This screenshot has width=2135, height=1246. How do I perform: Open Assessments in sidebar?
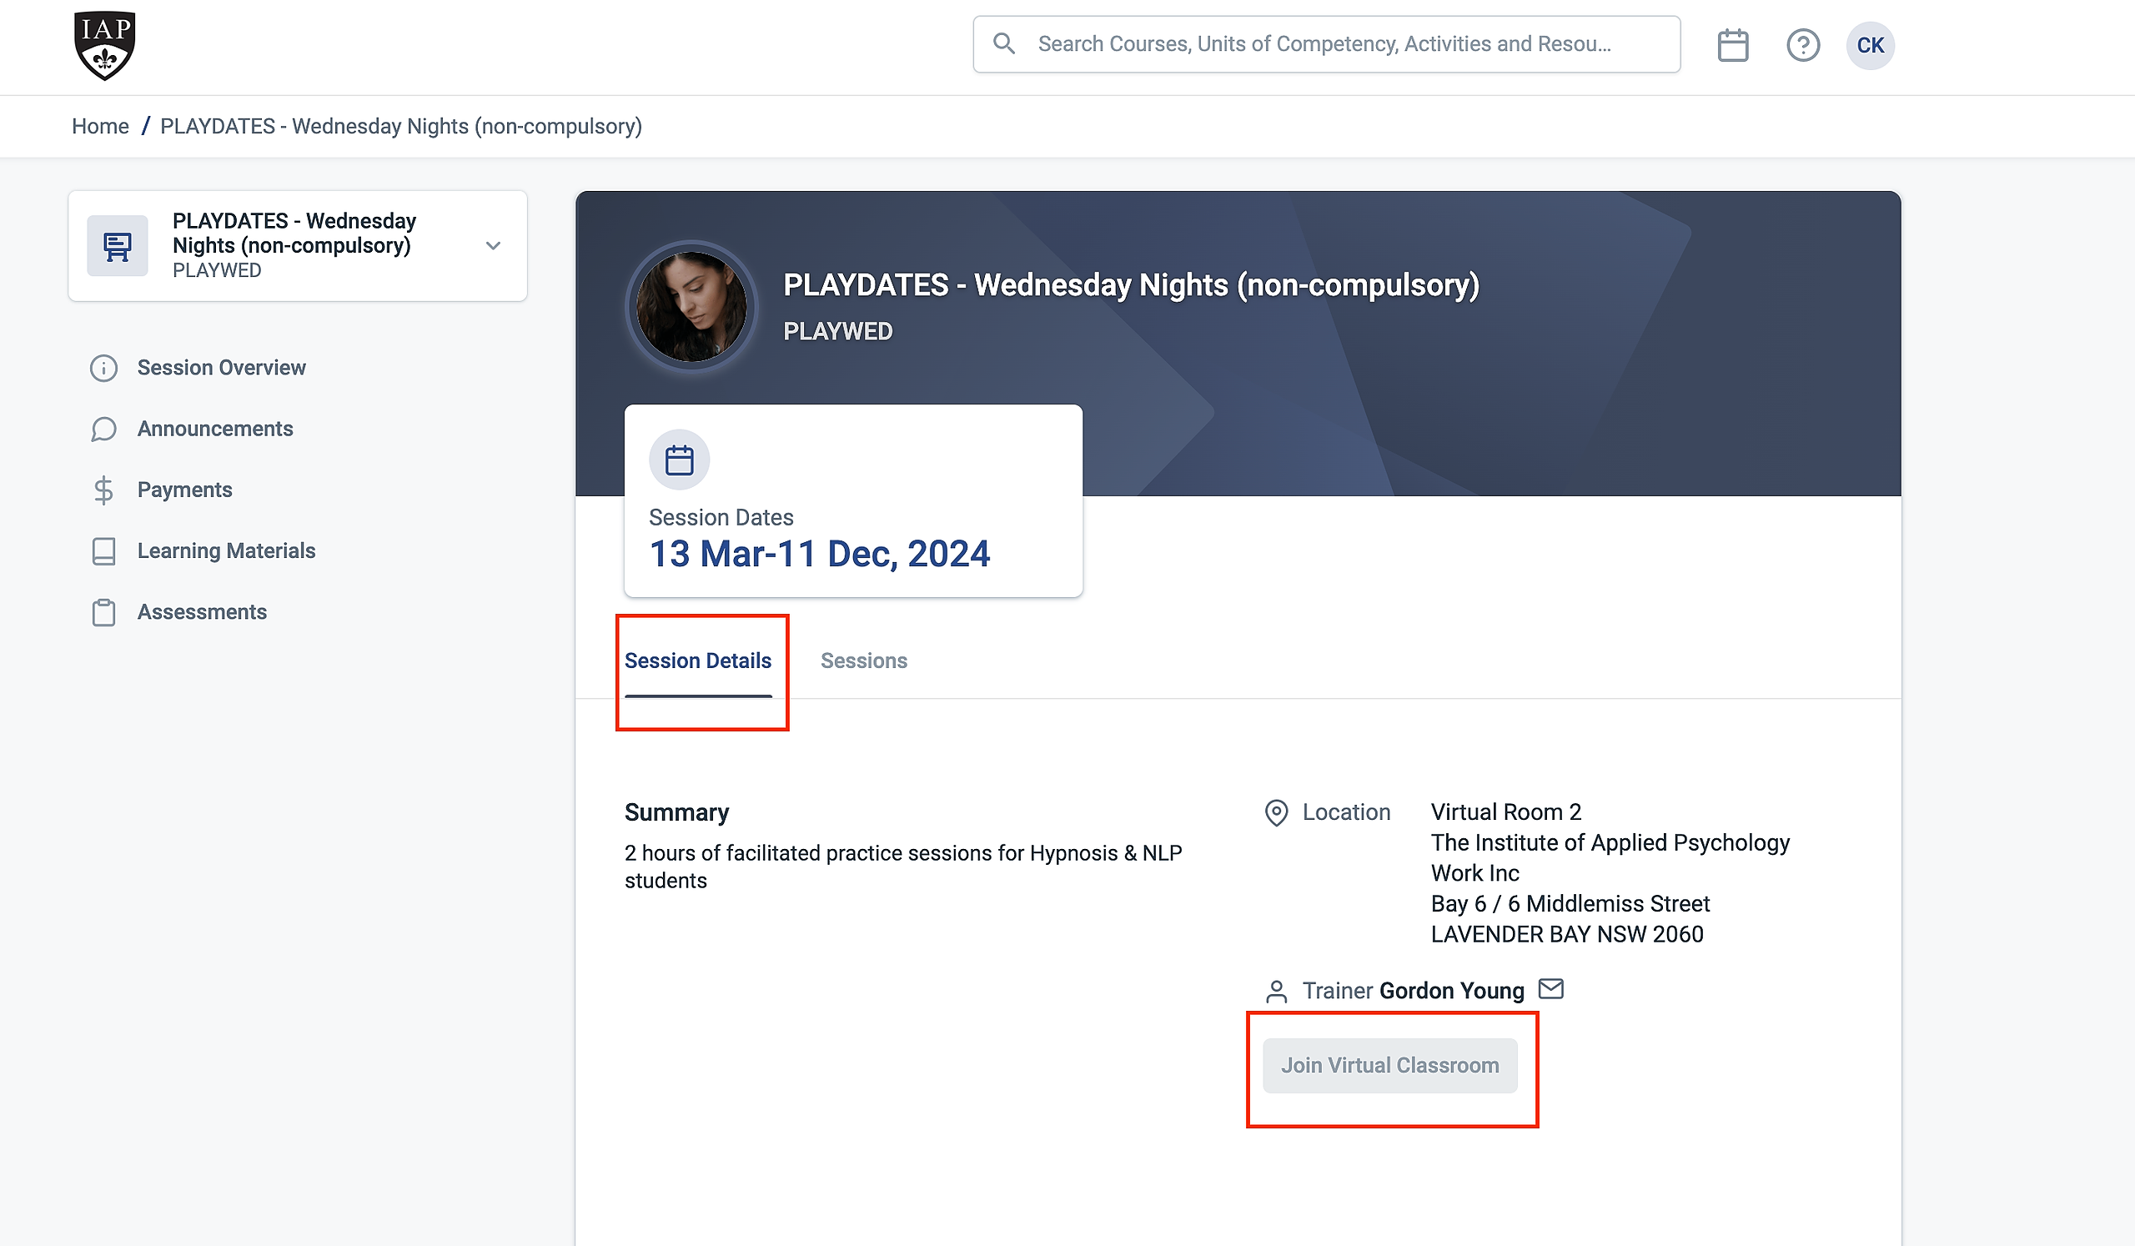point(201,611)
